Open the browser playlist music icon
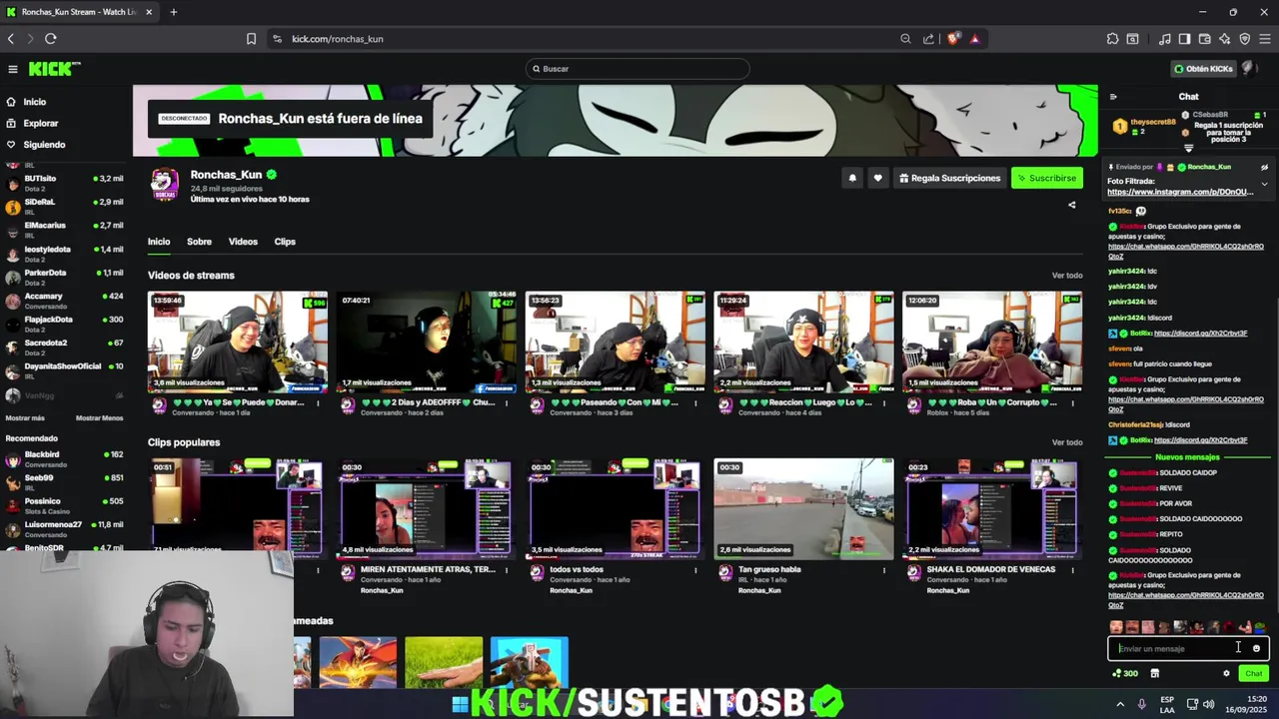Image resolution: width=1279 pixels, height=719 pixels. click(x=1165, y=39)
